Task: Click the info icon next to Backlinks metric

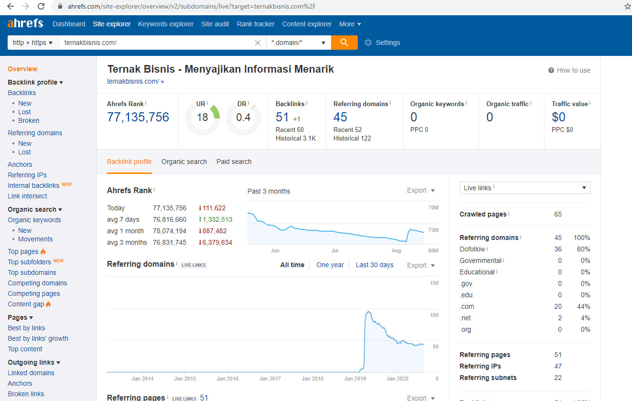Action: [307, 103]
